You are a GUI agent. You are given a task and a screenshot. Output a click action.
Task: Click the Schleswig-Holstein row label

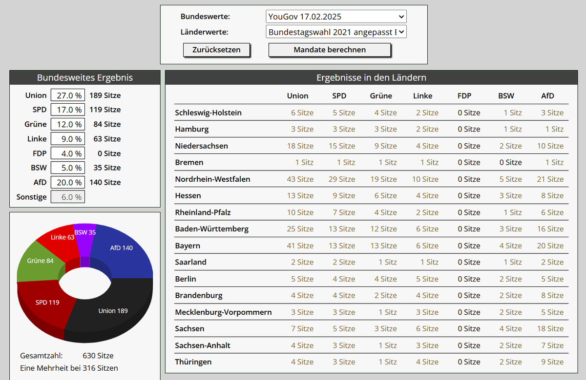[x=208, y=113]
